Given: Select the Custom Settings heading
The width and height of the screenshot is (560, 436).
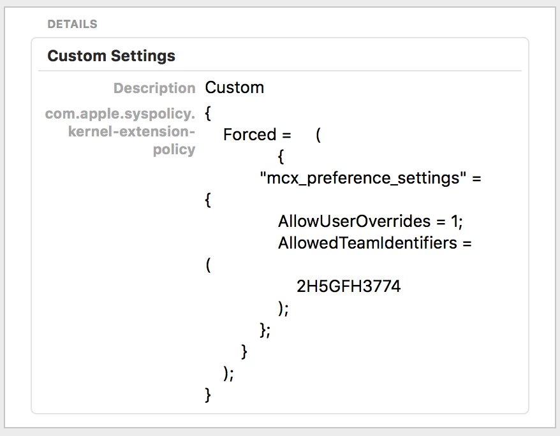Looking at the screenshot, I should click(111, 55).
